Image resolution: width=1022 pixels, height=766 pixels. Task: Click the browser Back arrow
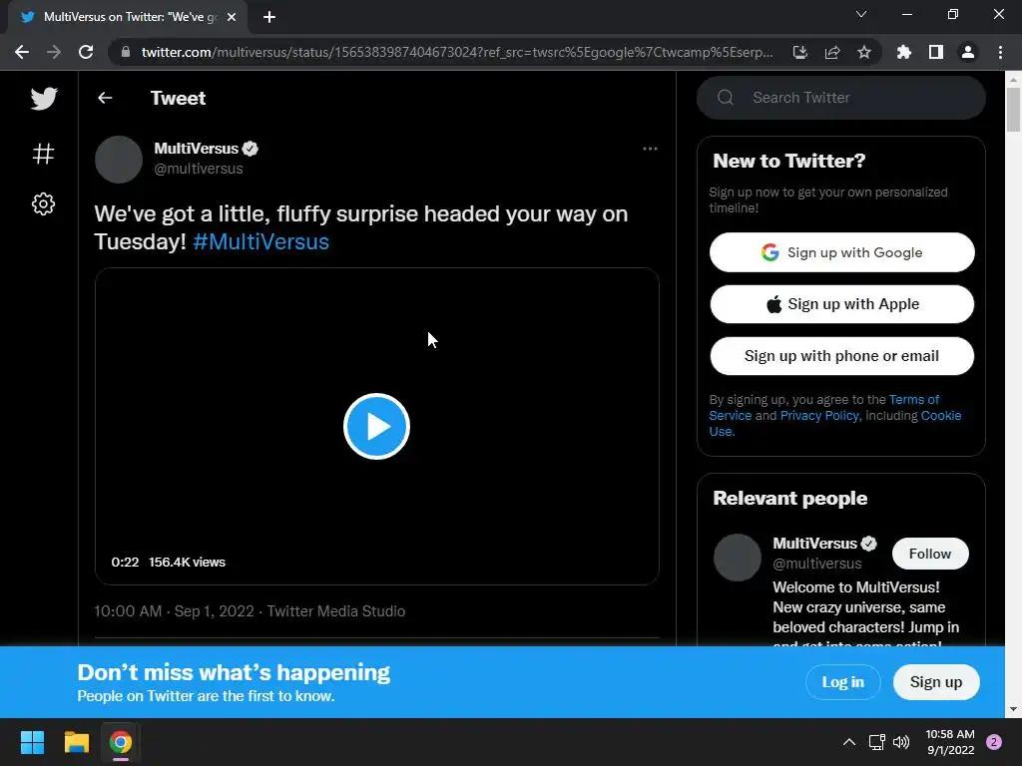[22, 52]
